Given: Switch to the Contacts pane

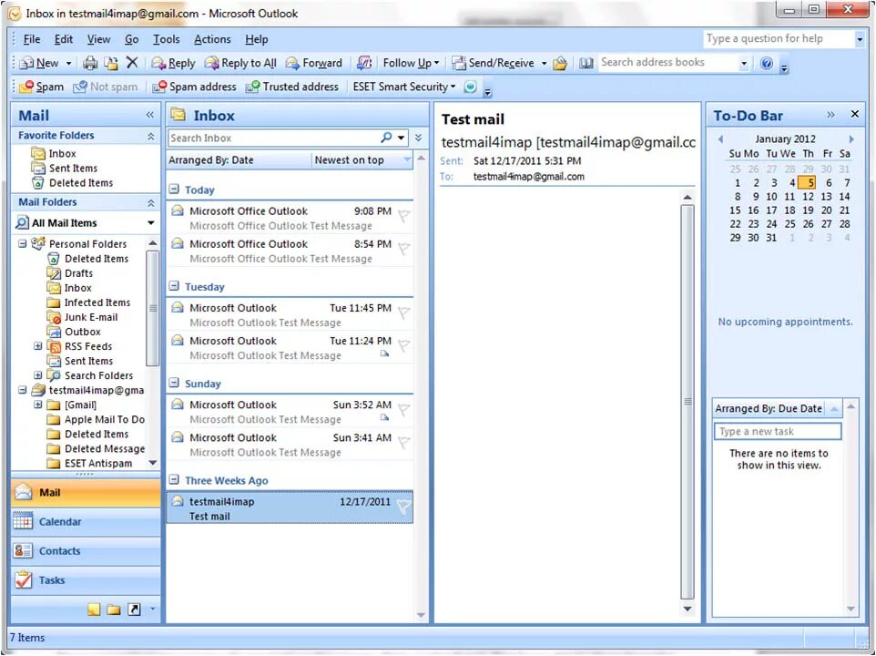Looking at the screenshot, I should pos(86,550).
